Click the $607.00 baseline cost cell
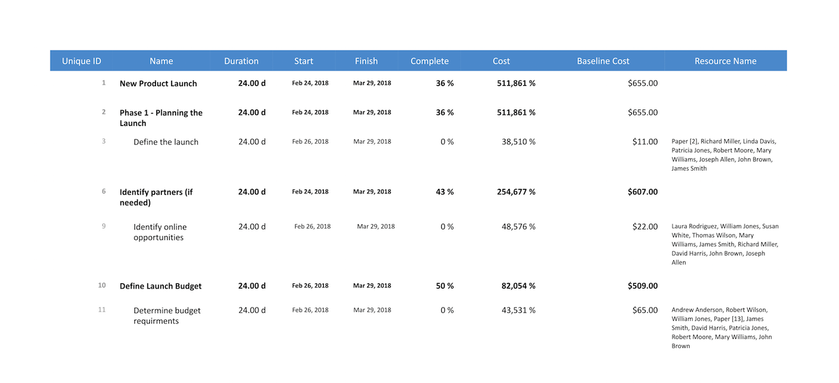The image size is (839, 383). click(642, 191)
